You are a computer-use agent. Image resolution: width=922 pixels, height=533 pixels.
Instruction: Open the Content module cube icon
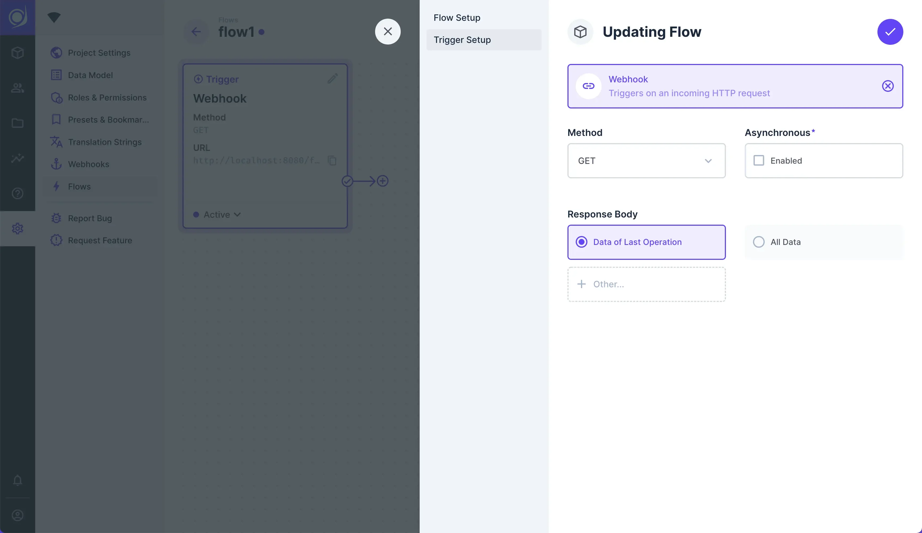(x=17, y=53)
